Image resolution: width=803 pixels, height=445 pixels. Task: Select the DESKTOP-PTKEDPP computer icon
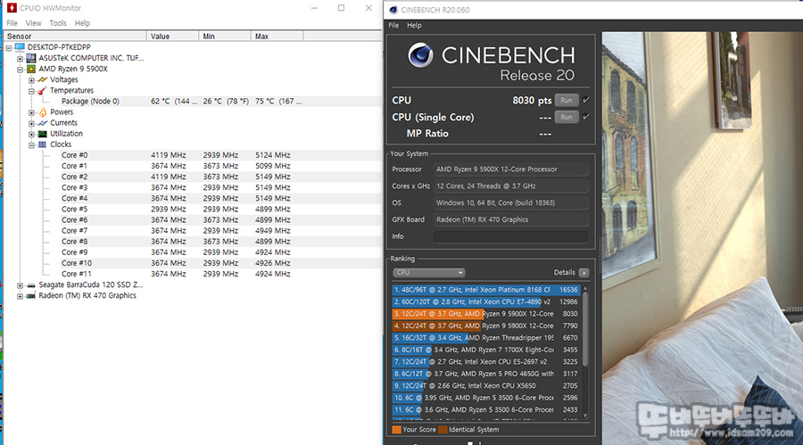point(20,47)
